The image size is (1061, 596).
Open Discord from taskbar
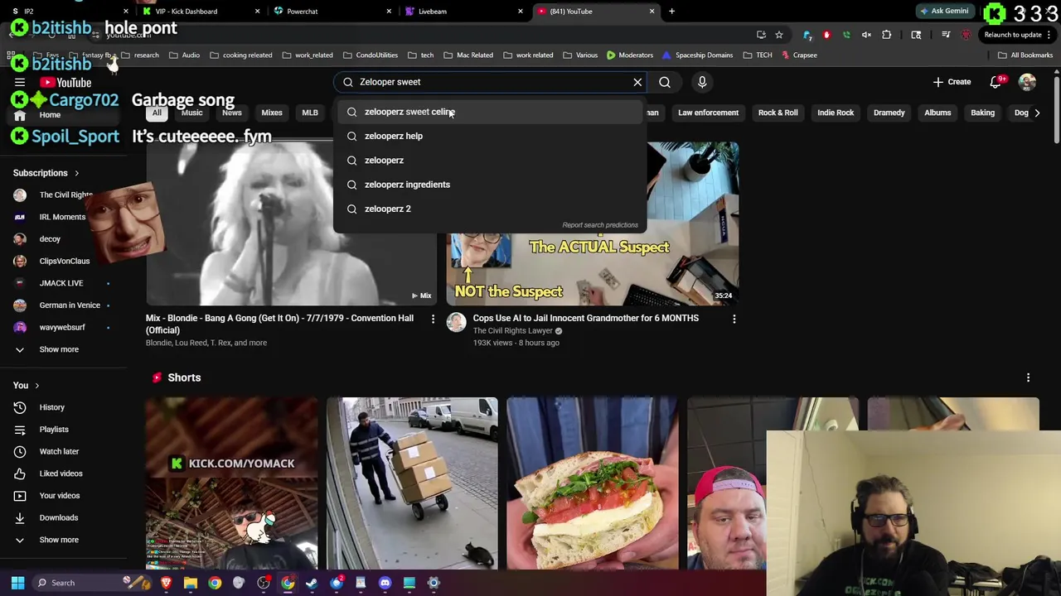pyautogui.click(x=385, y=583)
